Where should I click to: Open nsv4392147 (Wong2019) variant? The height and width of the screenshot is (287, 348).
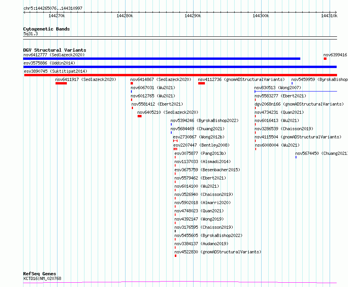pyautogui.click(x=199, y=219)
